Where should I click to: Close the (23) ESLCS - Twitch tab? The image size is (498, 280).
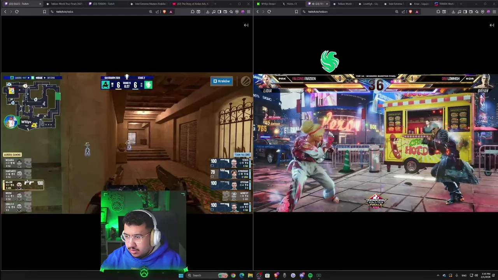[x=40, y=4]
